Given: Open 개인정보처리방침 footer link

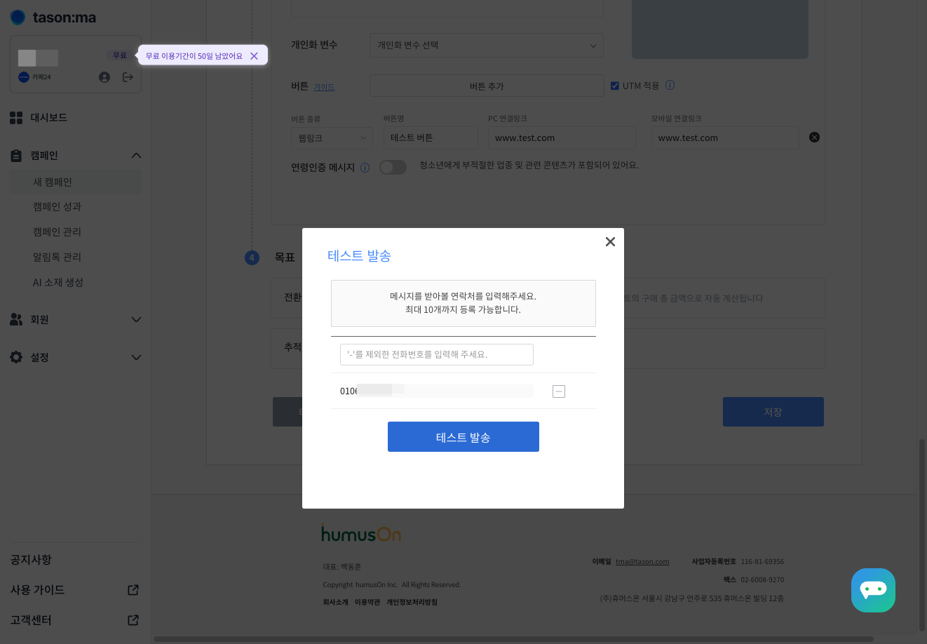Looking at the screenshot, I should 412,602.
